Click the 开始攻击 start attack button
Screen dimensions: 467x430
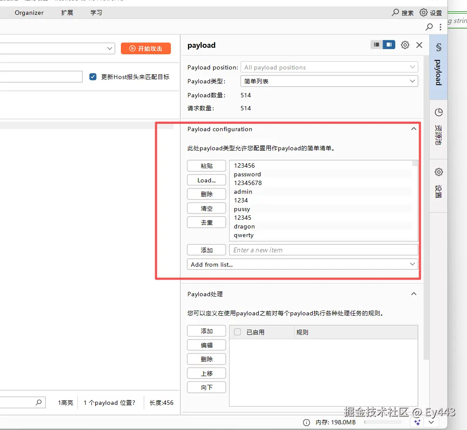146,49
